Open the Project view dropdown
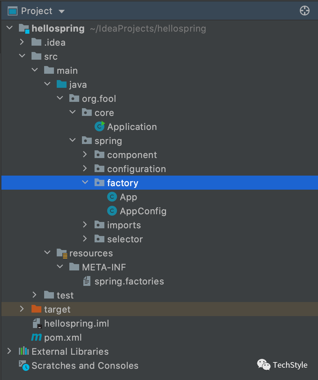Screen dimensions: 318x380 pyautogui.click(x=62, y=11)
